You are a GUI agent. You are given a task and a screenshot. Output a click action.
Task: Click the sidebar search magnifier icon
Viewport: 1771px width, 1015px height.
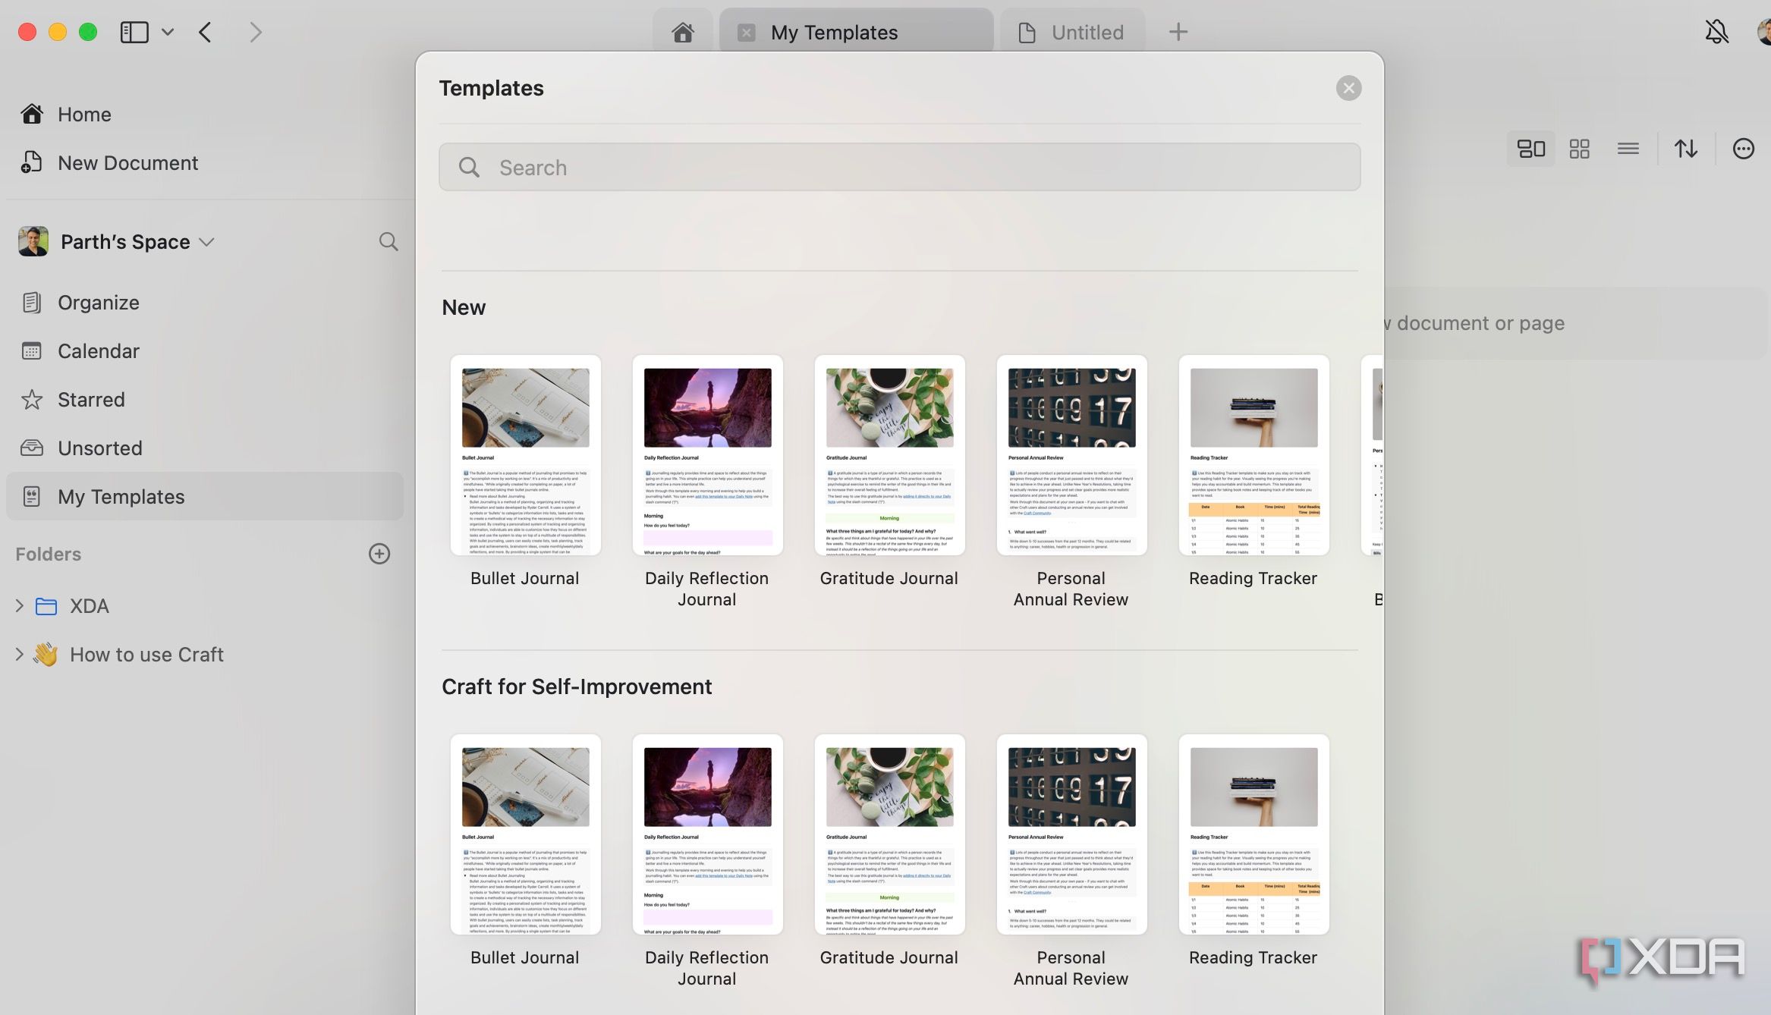(x=388, y=242)
